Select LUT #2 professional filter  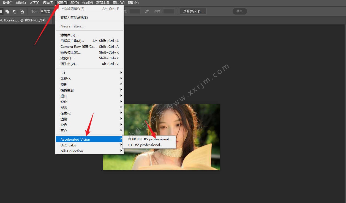[x=145, y=145]
